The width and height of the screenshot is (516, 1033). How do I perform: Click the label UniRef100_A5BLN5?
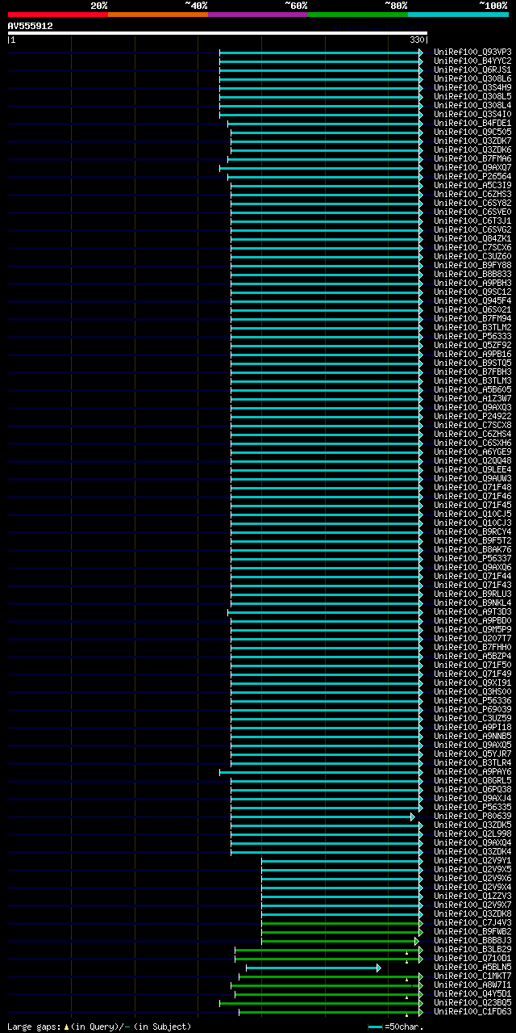[472, 967]
